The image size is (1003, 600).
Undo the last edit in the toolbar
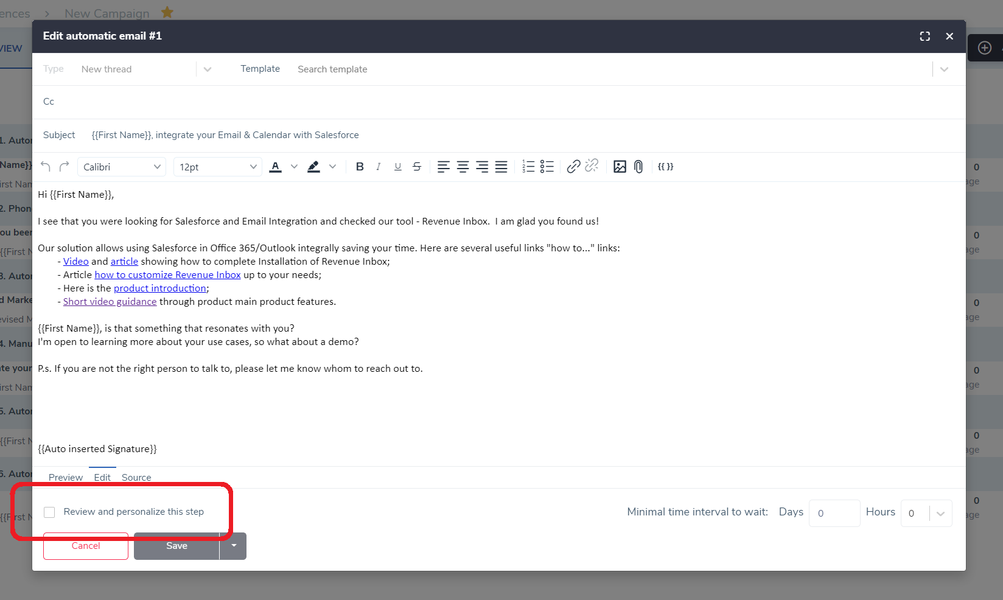(x=46, y=167)
